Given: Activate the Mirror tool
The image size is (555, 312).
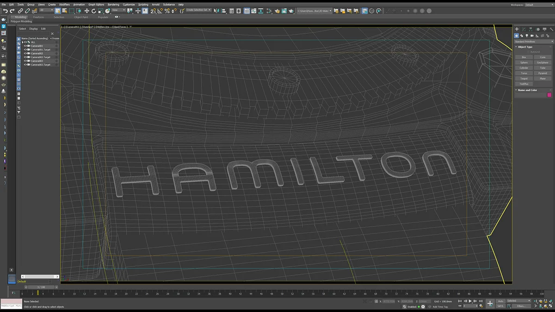Looking at the screenshot, I should [216, 10].
